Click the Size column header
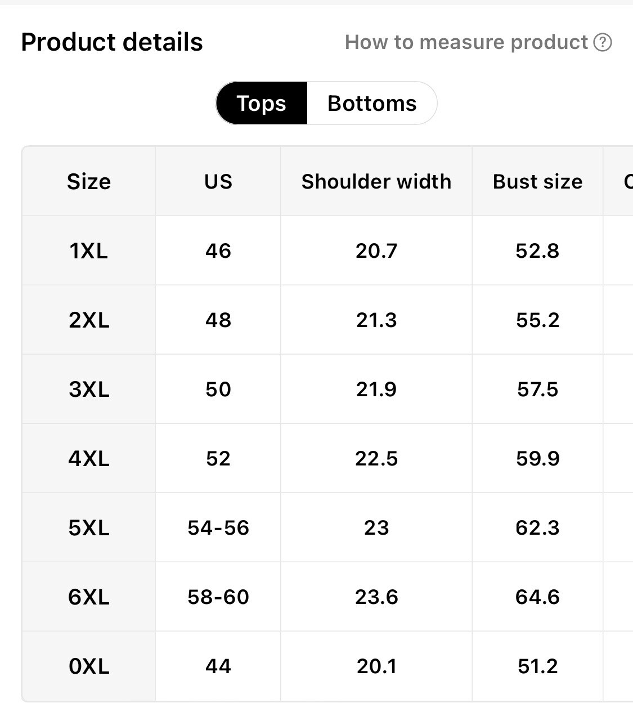 (89, 181)
